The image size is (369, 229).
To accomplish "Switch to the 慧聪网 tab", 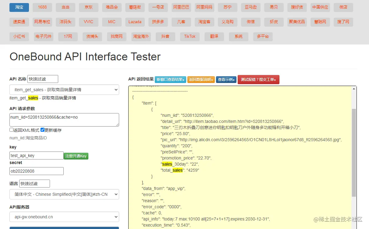I will pos(320,22).
